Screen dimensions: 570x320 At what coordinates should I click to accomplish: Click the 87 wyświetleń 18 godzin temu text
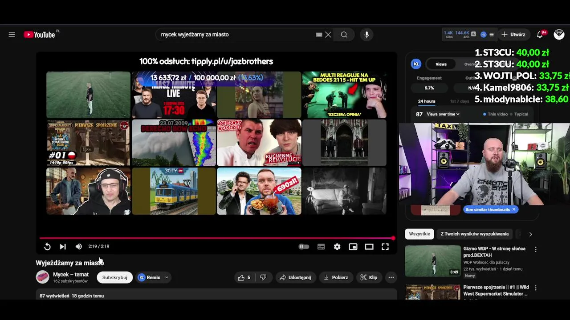pos(72,296)
